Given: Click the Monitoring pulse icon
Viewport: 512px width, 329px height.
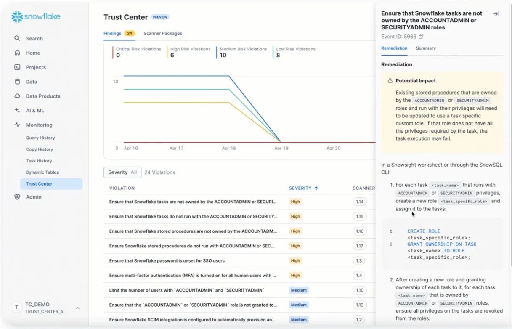Looking at the screenshot, I should [17, 125].
